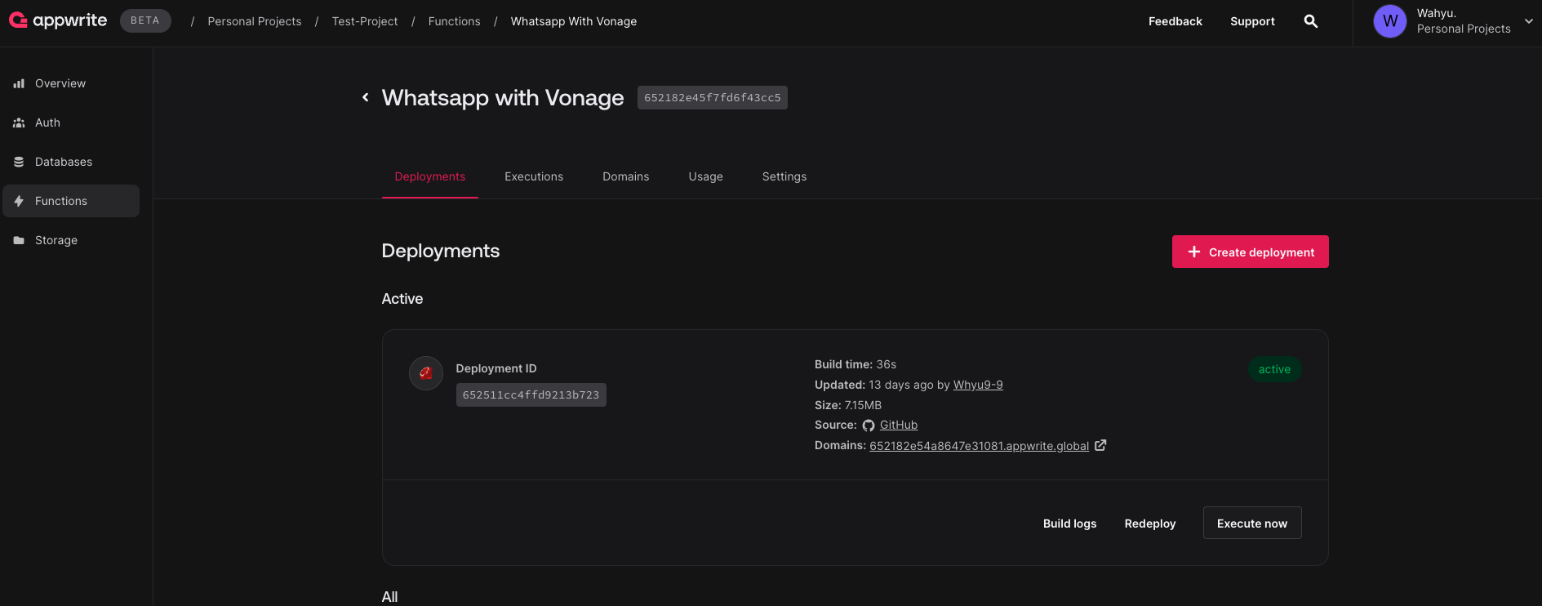The image size is (1542, 606).
Task: Go back using the arrow beside title
Action: 366,97
